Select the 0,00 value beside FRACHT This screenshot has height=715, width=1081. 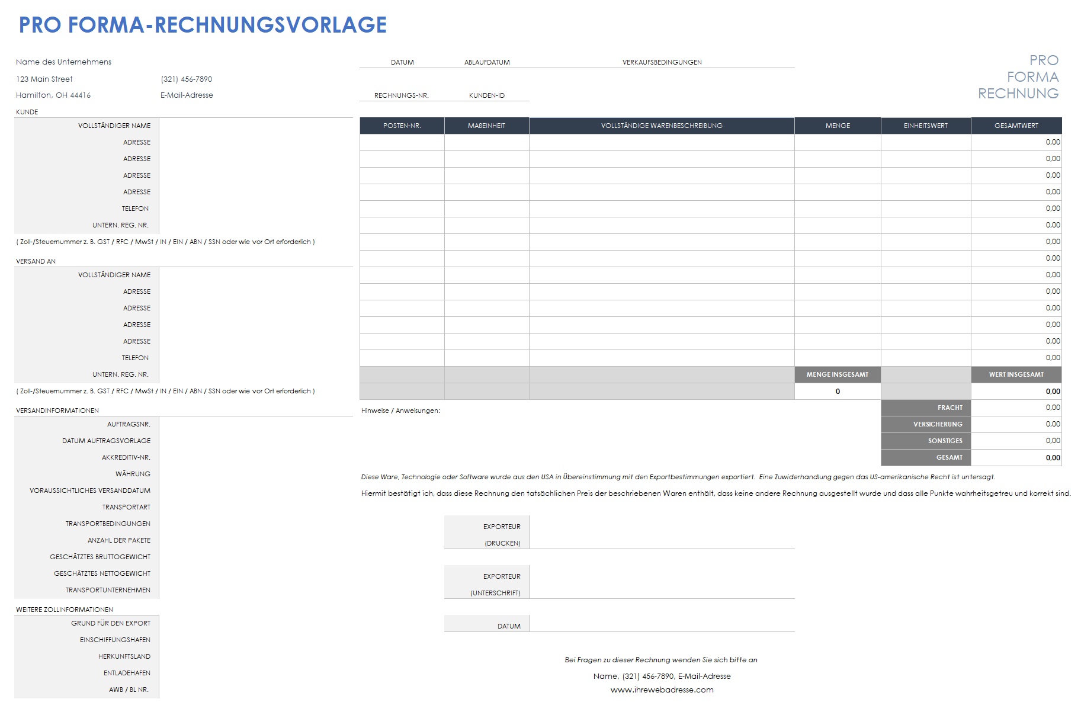(1016, 408)
